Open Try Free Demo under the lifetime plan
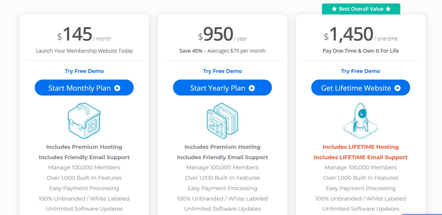Screen dimensions: 442x215 click(361, 71)
